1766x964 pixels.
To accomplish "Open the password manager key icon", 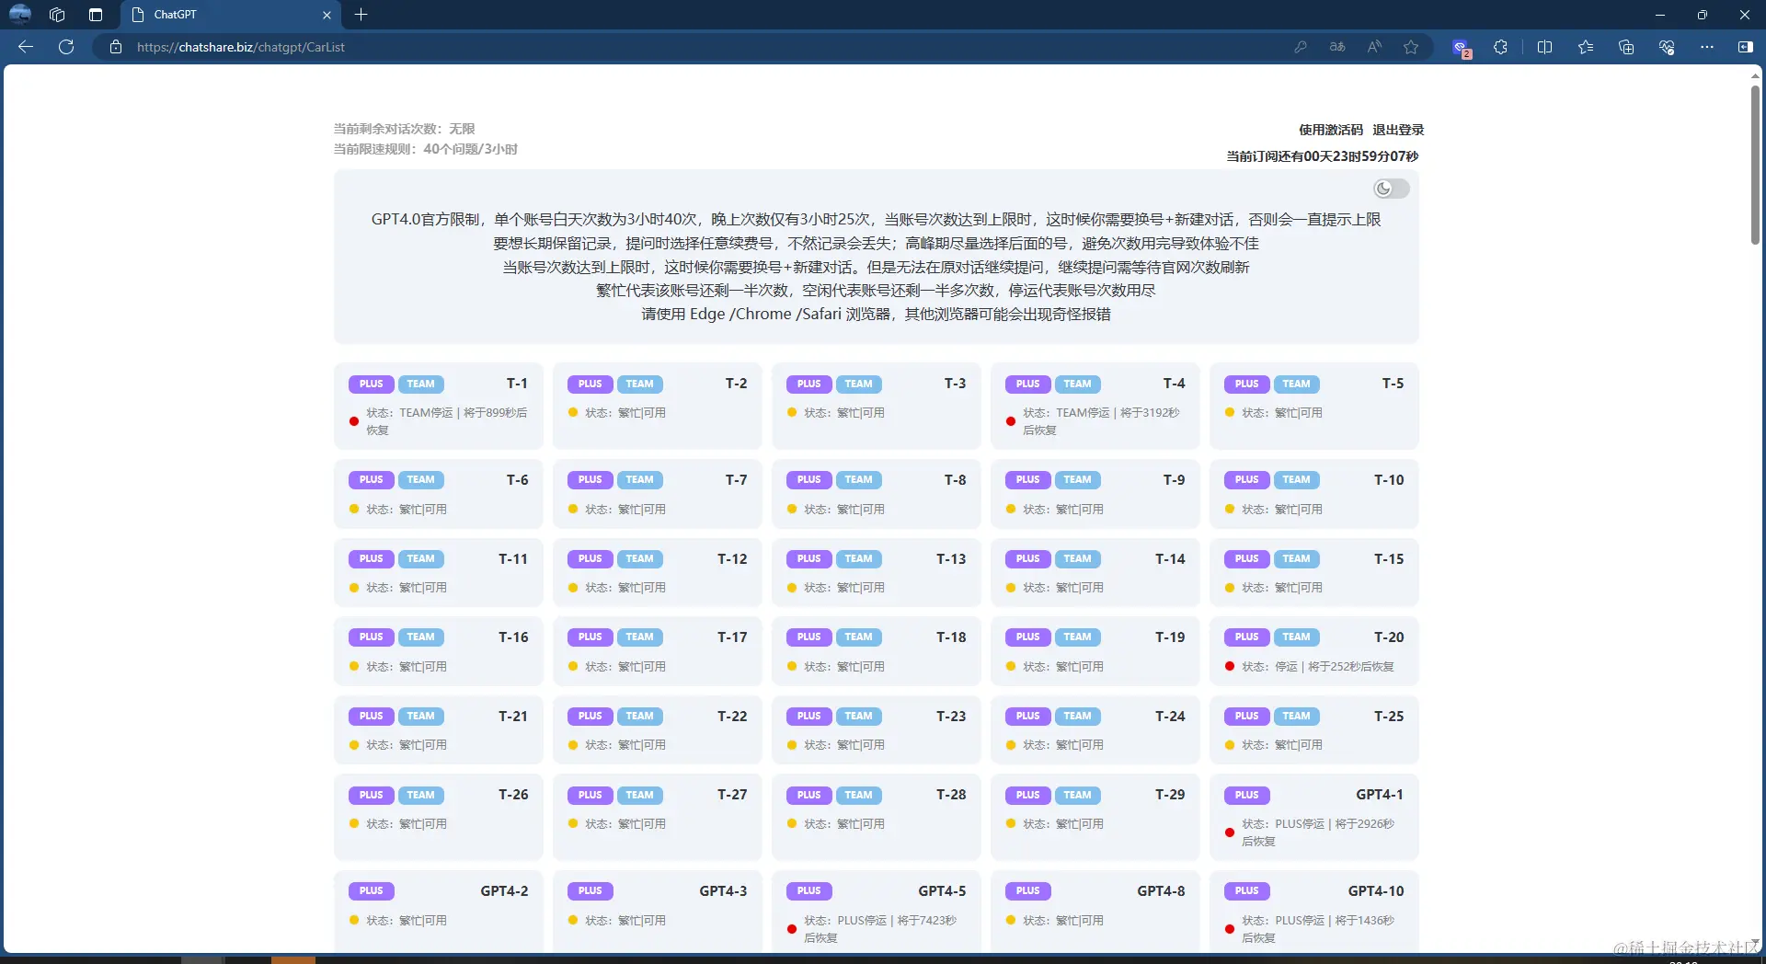I will pyautogui.click(x=1301, y=47).
